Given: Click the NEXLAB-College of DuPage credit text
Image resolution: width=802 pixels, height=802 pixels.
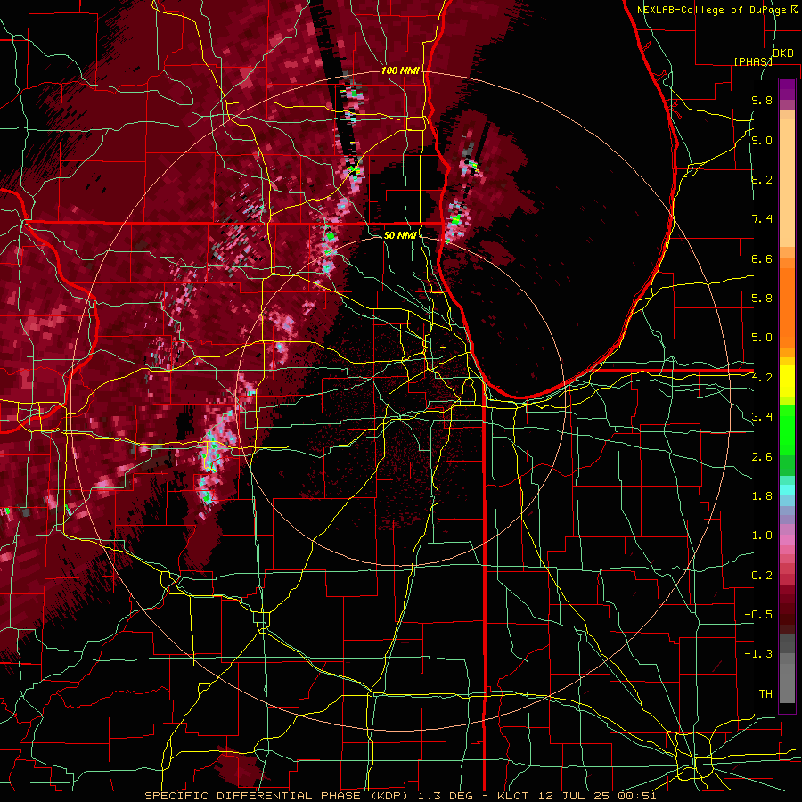Looking at the screenshot, I should click(x=714, y=10).
